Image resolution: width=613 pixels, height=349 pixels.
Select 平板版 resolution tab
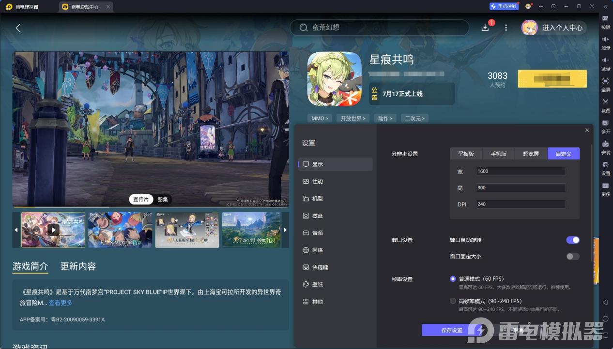pyautogui.click(x=466, y=154)
